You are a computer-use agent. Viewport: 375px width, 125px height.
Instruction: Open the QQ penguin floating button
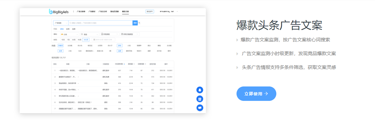(x=200, y=90)
